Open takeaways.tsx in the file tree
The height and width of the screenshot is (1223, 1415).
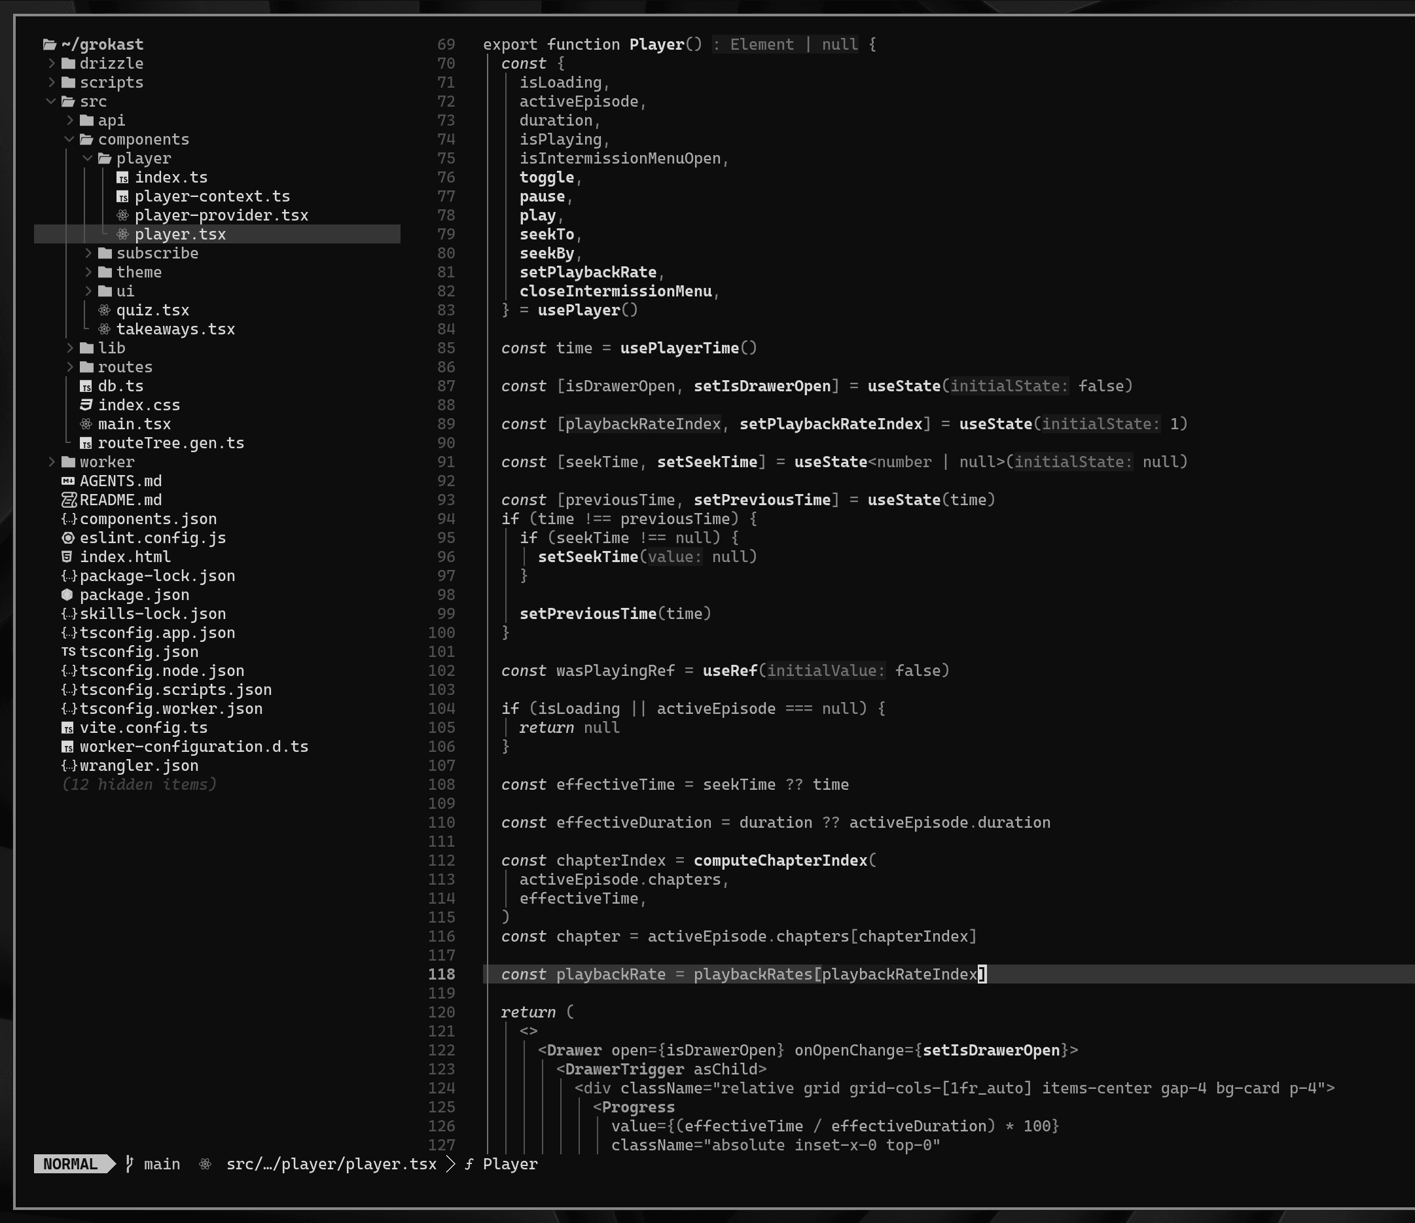tap(175, 329)
